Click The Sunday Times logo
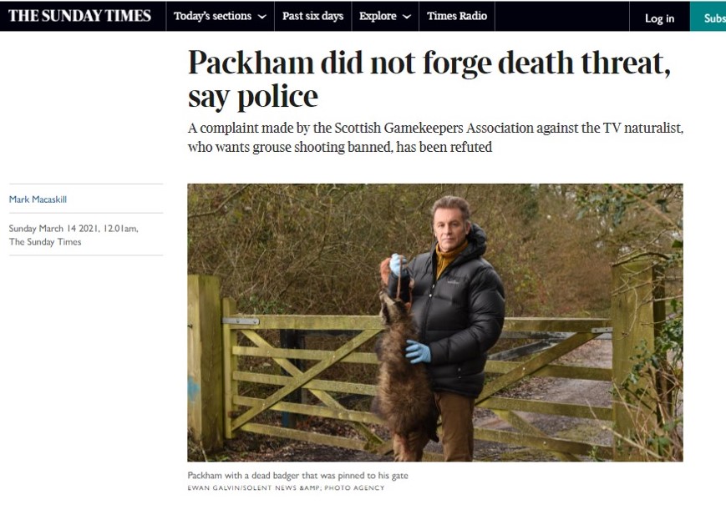726x505 pixels. [79, 16]
